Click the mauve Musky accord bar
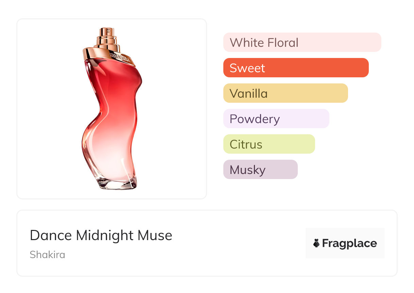The width and height of the screenshot is (414, 293). pyautogui.click(x=260, y=170)
